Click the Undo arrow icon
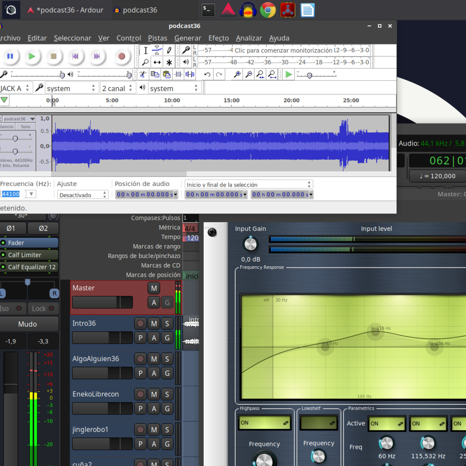 point(207,74)
